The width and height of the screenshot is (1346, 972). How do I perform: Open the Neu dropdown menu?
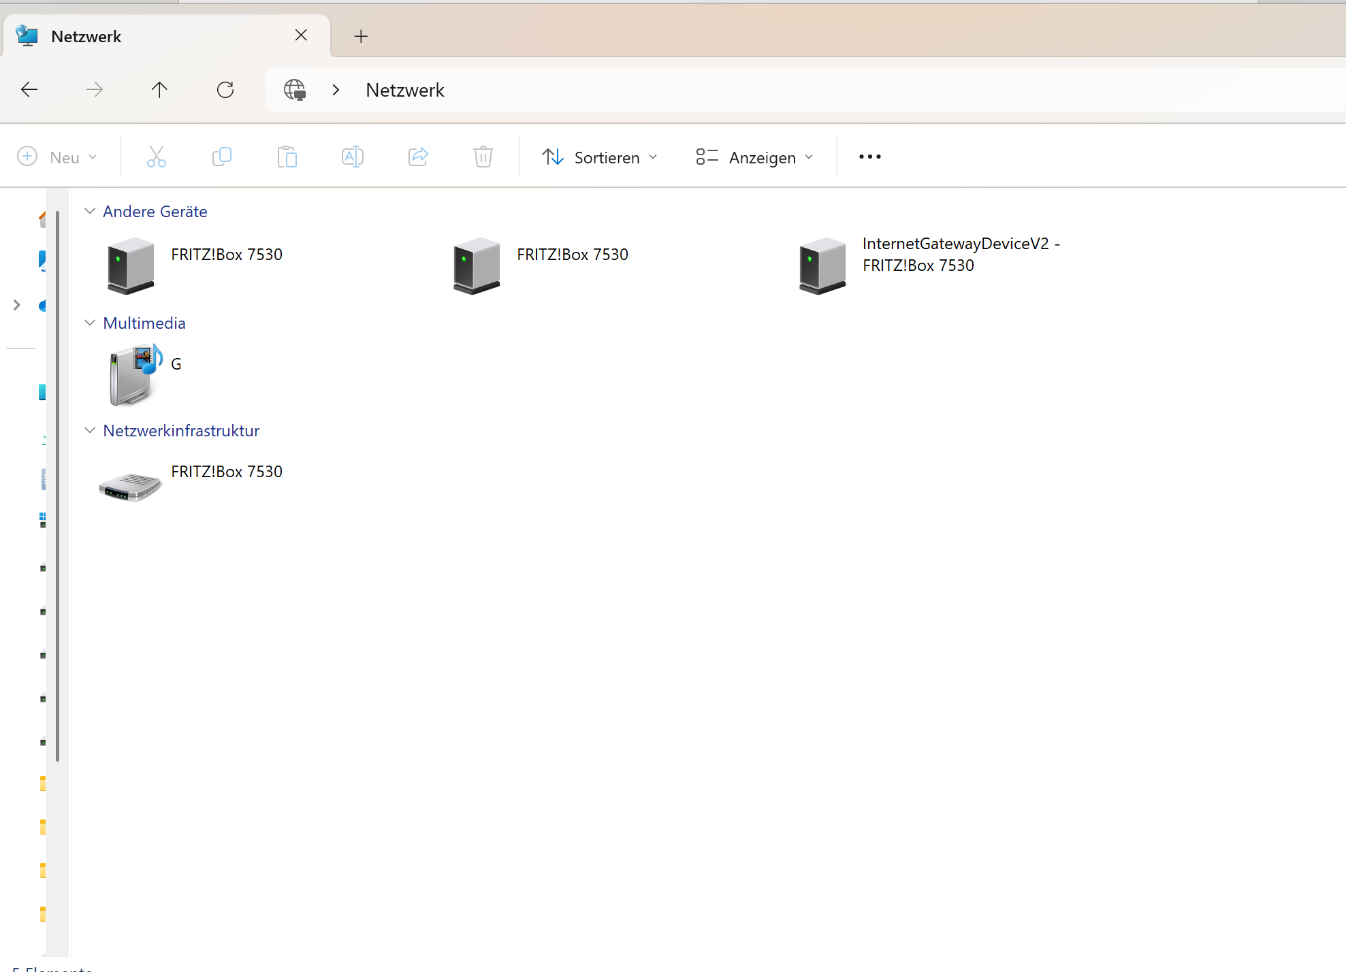click(57, 157)
